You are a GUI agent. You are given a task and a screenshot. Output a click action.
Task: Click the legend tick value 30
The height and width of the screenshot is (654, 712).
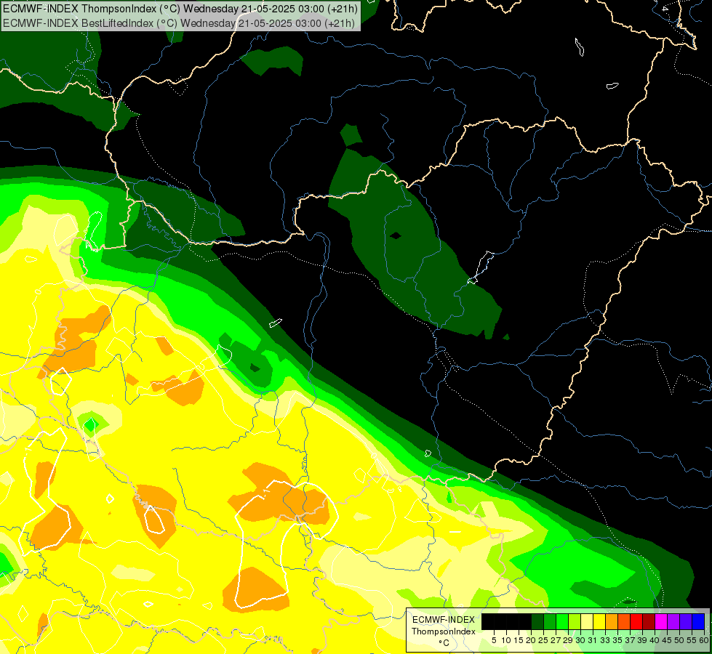point(581,640)
